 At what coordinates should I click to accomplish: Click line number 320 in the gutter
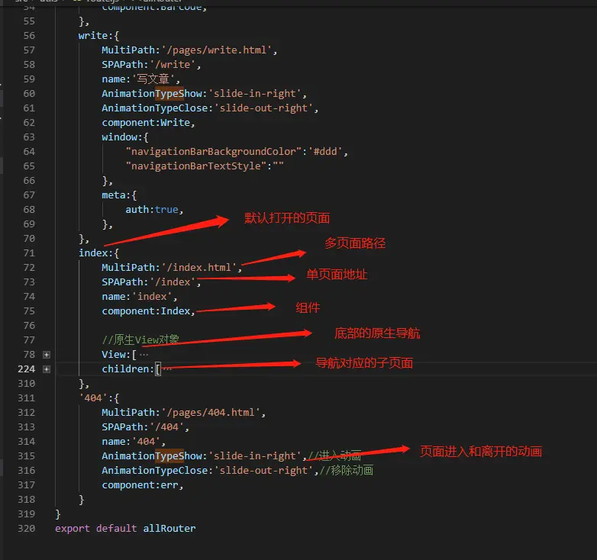click(x=26, y=529)
